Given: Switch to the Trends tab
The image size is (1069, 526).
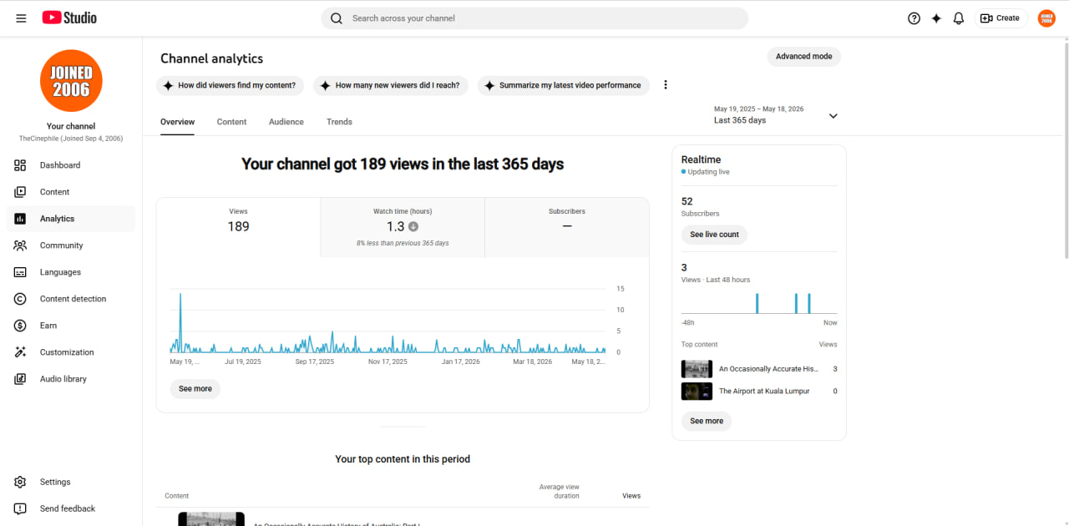Looking at the screenshot, I should pyautogui.click(x=339, y=122).
